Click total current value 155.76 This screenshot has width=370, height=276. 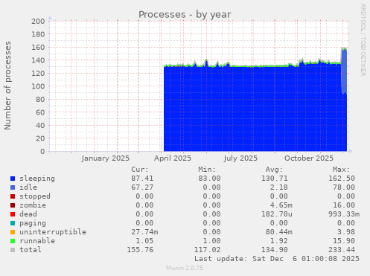[x=140, y=250]
